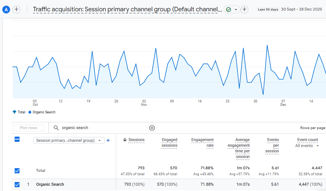The width and height of the screenshot is (326, 191).
Task: Click the Organic Search legend color dot
Action: (30, 112)
